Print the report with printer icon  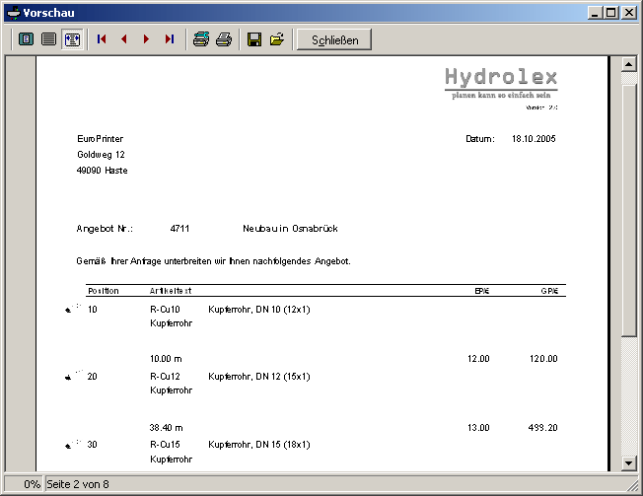pyautogui.click(x=224, y=39)
